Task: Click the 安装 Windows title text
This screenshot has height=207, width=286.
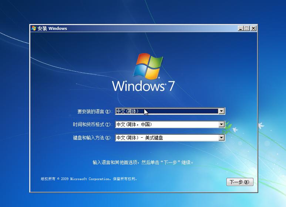Action: [52, 28]
